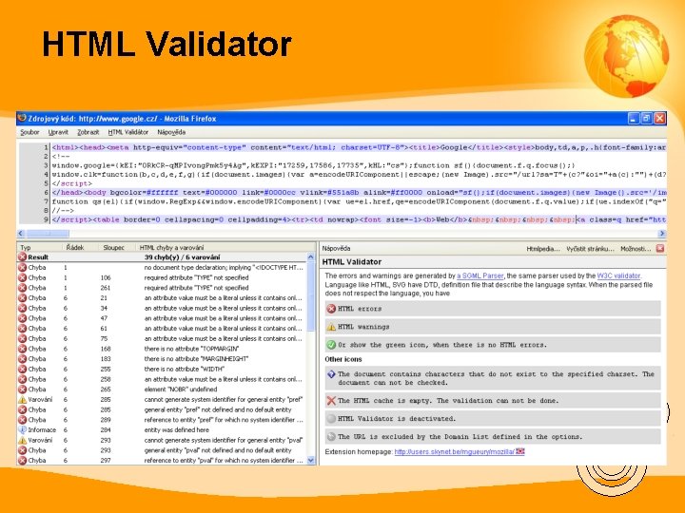Click error list scrollbar down arrow

point(310,460)
